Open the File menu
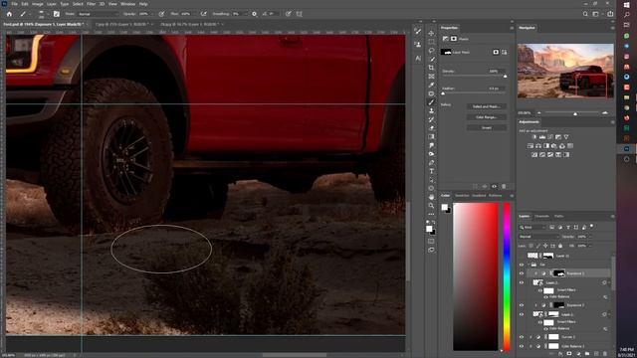The width and height of the screenshot is (637, 358). (x=15, y=4)
